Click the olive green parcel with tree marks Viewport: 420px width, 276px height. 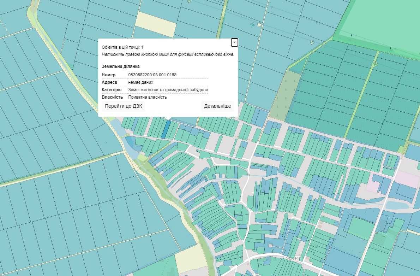click(285, 95)
